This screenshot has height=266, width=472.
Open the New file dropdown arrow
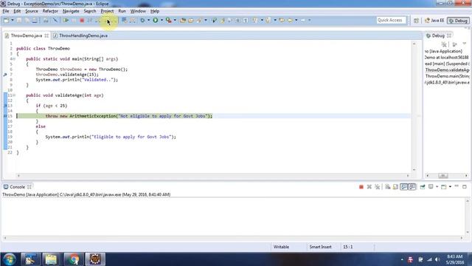pyautogui.click(x=13, y=20)
